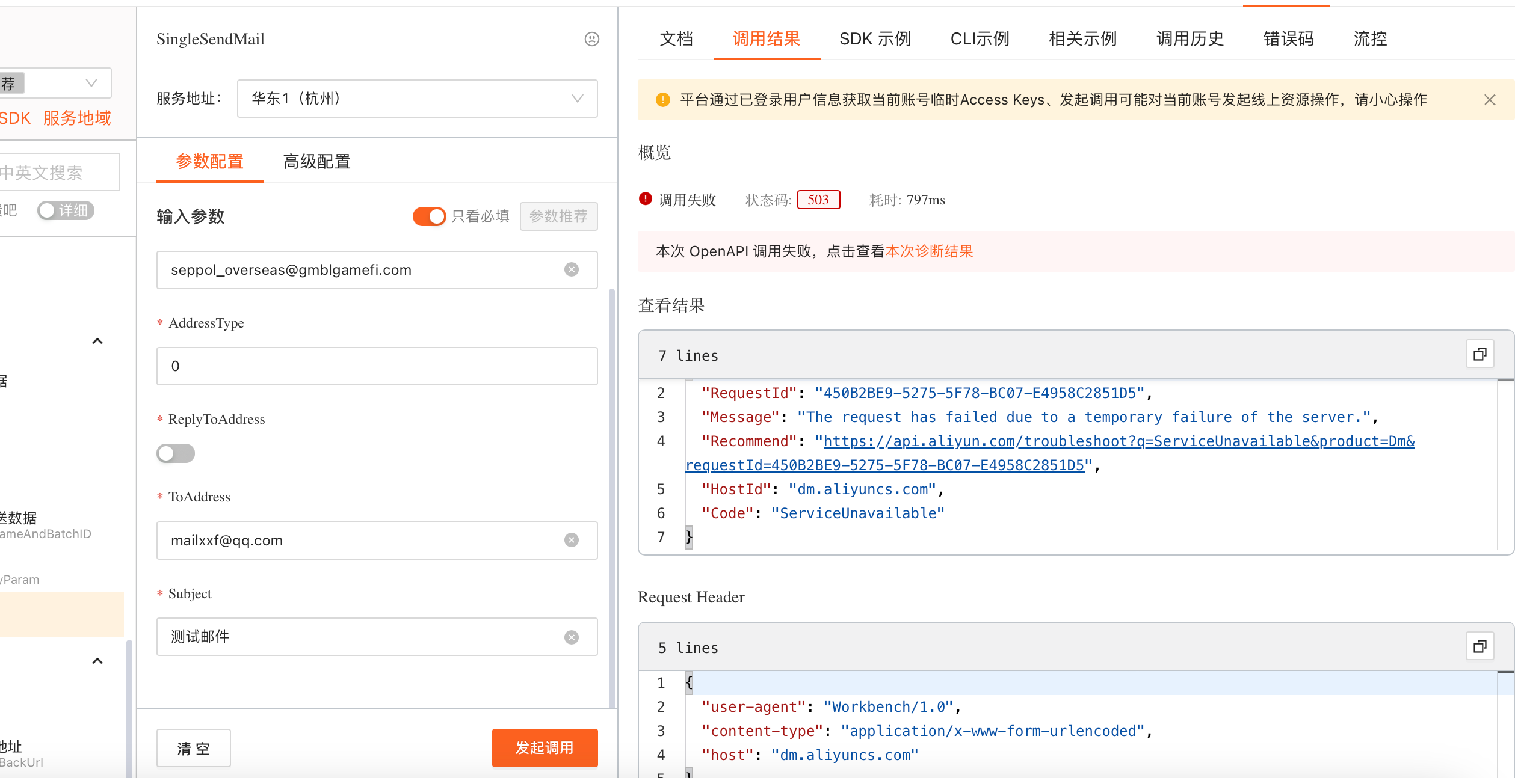Click the red call failed status icon

click(645, 199)
